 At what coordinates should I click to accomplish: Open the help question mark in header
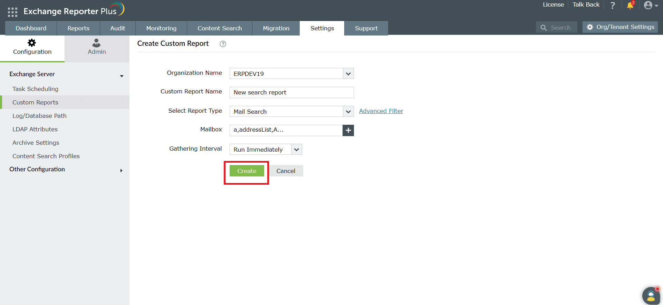[x=613, y=5]
